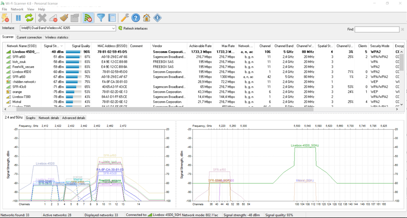The width and height of the screenshot is (407, 218).
Task: Expand the Interface adapter dropdown
Action: [113, 28]
